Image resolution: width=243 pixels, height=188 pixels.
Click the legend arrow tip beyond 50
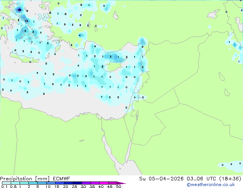pos(122,183)
